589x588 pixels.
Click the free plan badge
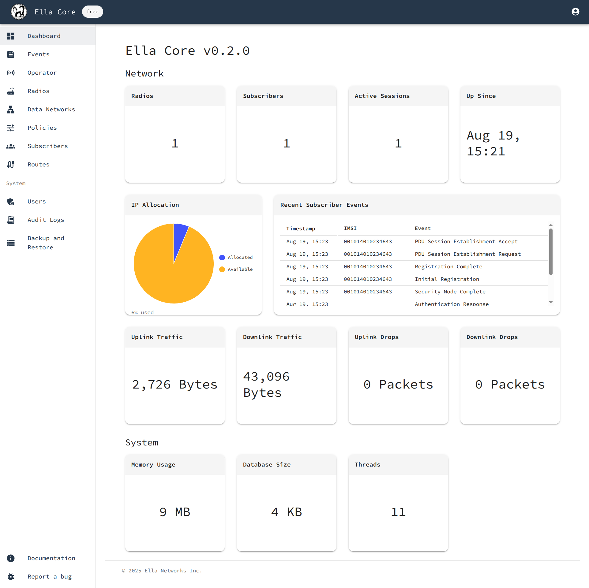[92, 12]
